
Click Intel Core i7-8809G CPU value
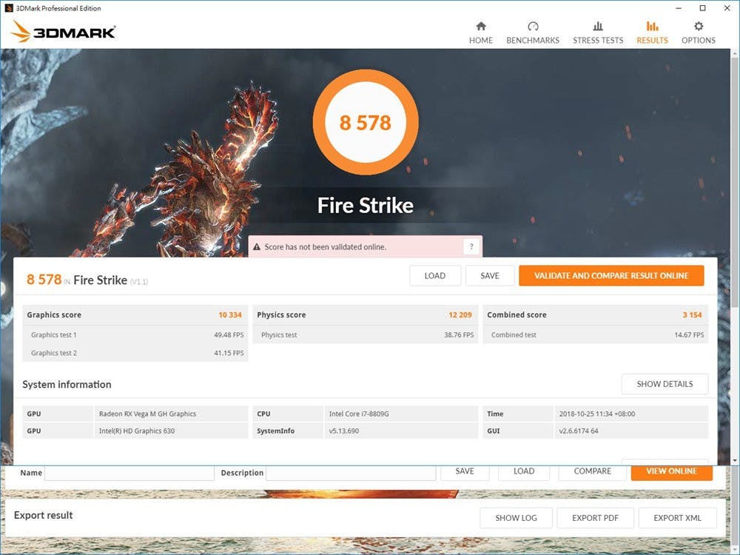(359, 414)
